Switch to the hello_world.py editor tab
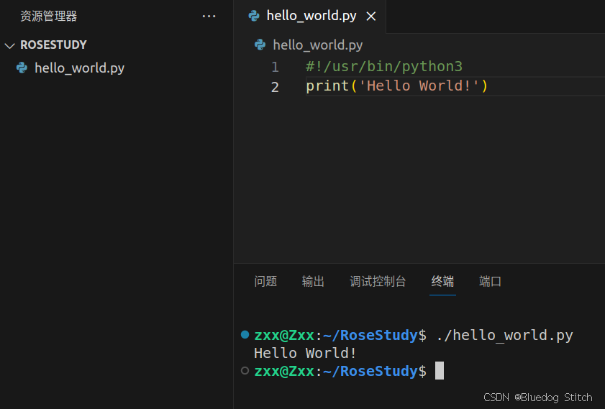The image size is (605, 409). pos(311,16)
